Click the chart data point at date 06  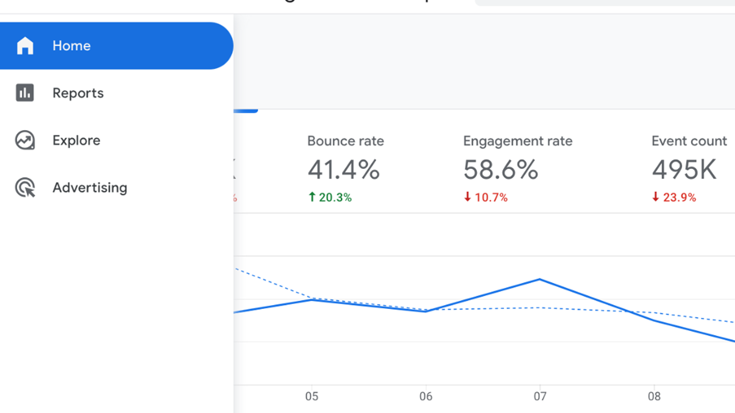(x=426, y=311)
